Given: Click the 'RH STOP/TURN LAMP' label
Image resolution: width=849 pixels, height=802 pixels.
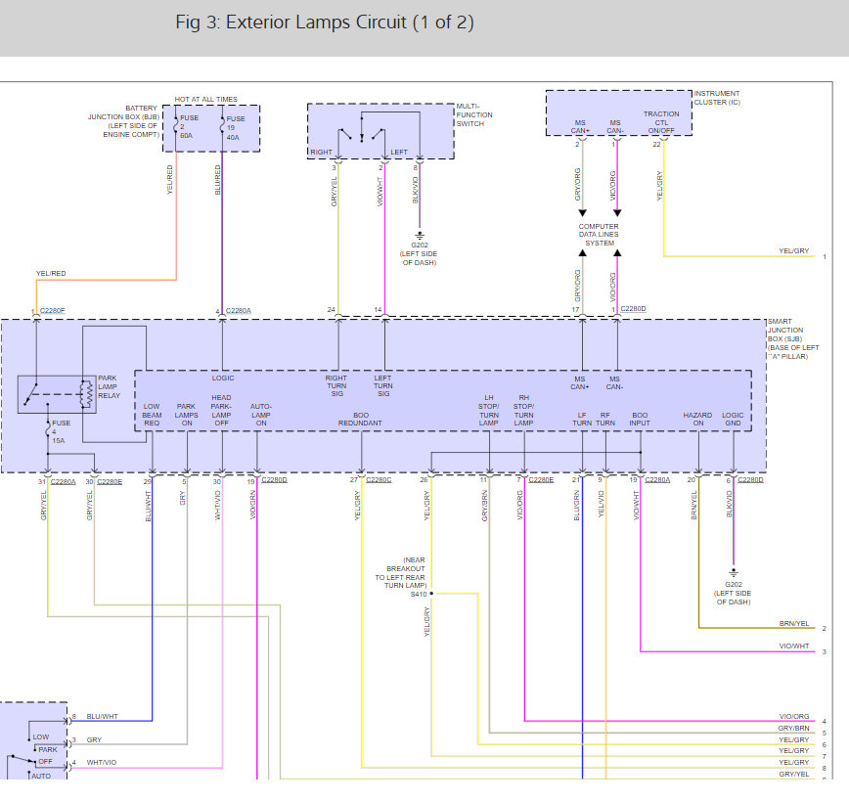Looking at the screenshot, I should tap(523, 410).
